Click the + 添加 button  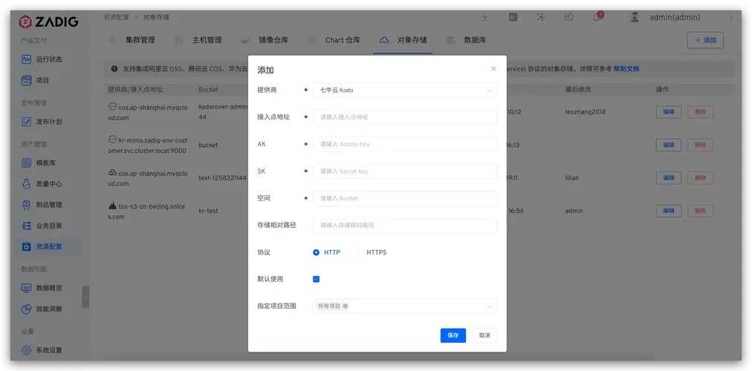705,40
